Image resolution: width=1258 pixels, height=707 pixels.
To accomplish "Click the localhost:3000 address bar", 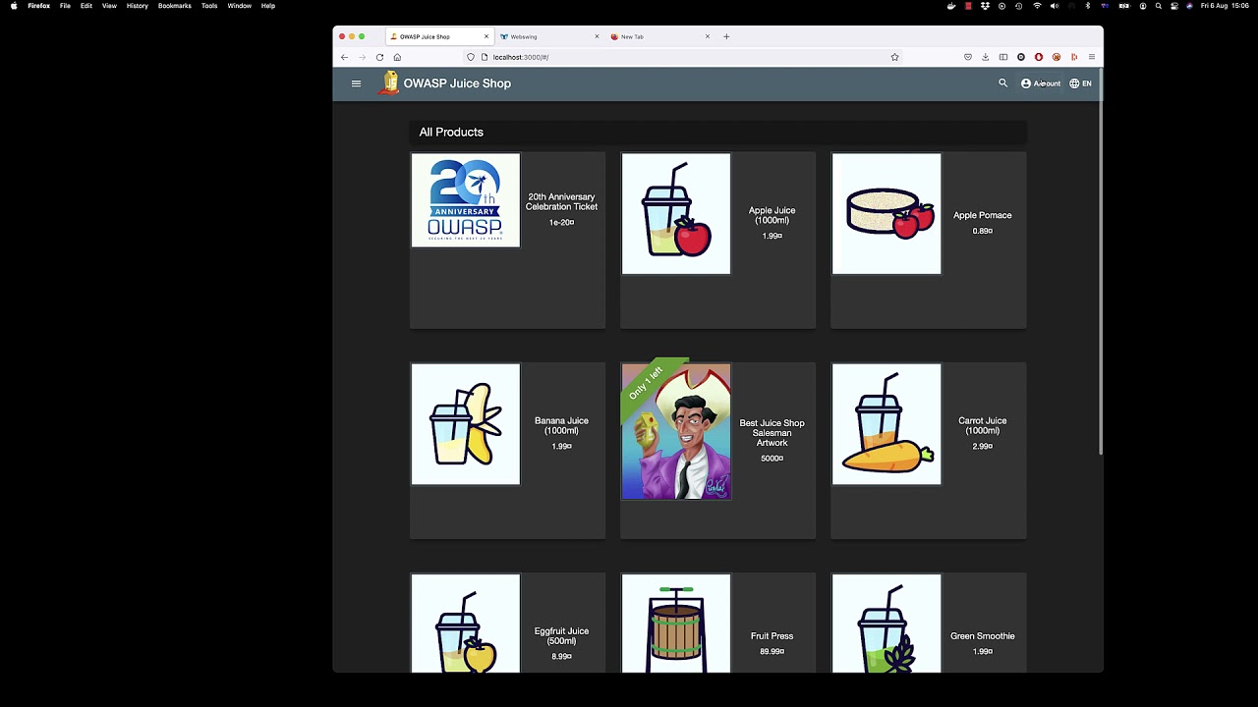I will click(683, 57).
